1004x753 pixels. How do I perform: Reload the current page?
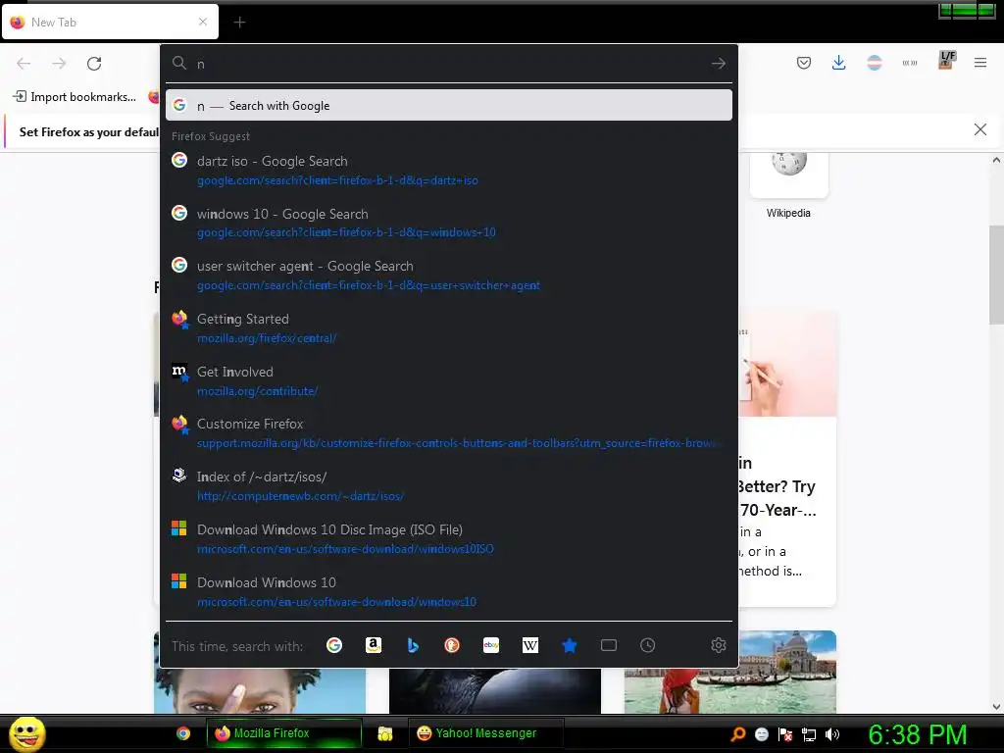pos(94,64)
